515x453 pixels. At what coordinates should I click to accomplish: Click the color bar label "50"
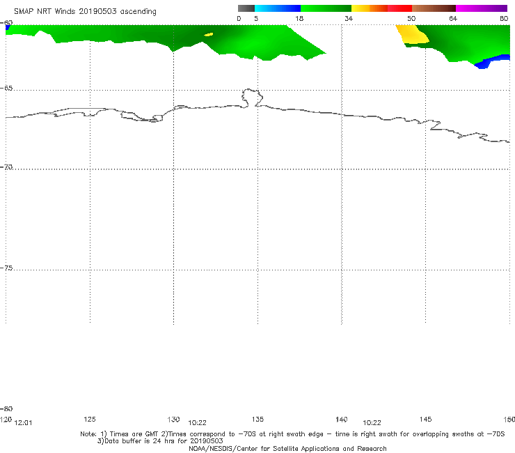click(411, 18)
